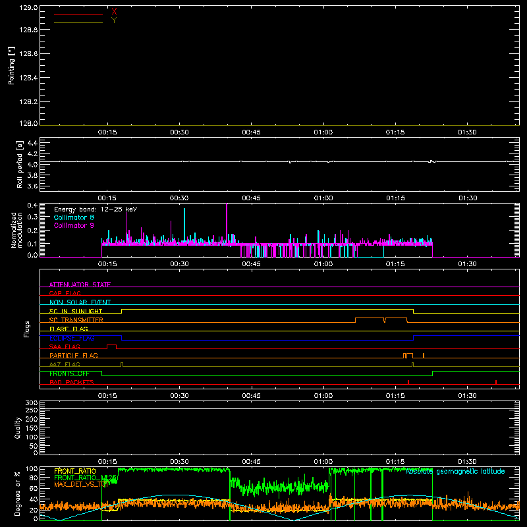Click 01:00 on the pointing panel time axis

pos(323,132)
